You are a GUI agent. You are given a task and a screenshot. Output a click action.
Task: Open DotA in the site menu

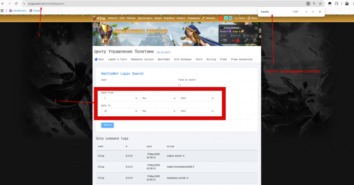[x=122, y=18]
